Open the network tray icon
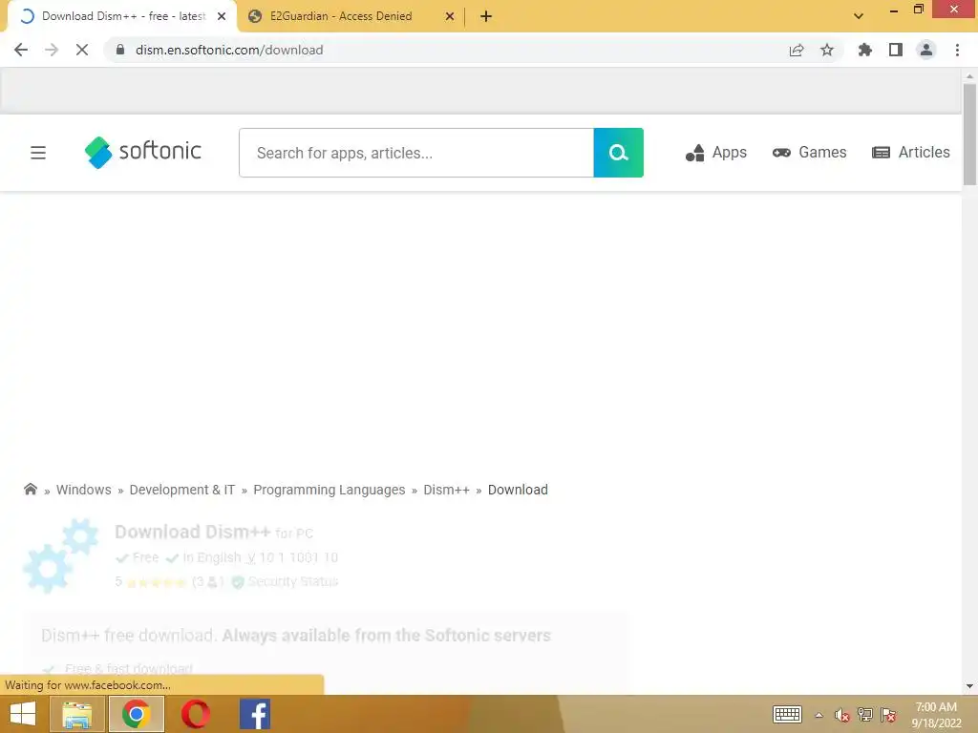 (865, 715)
